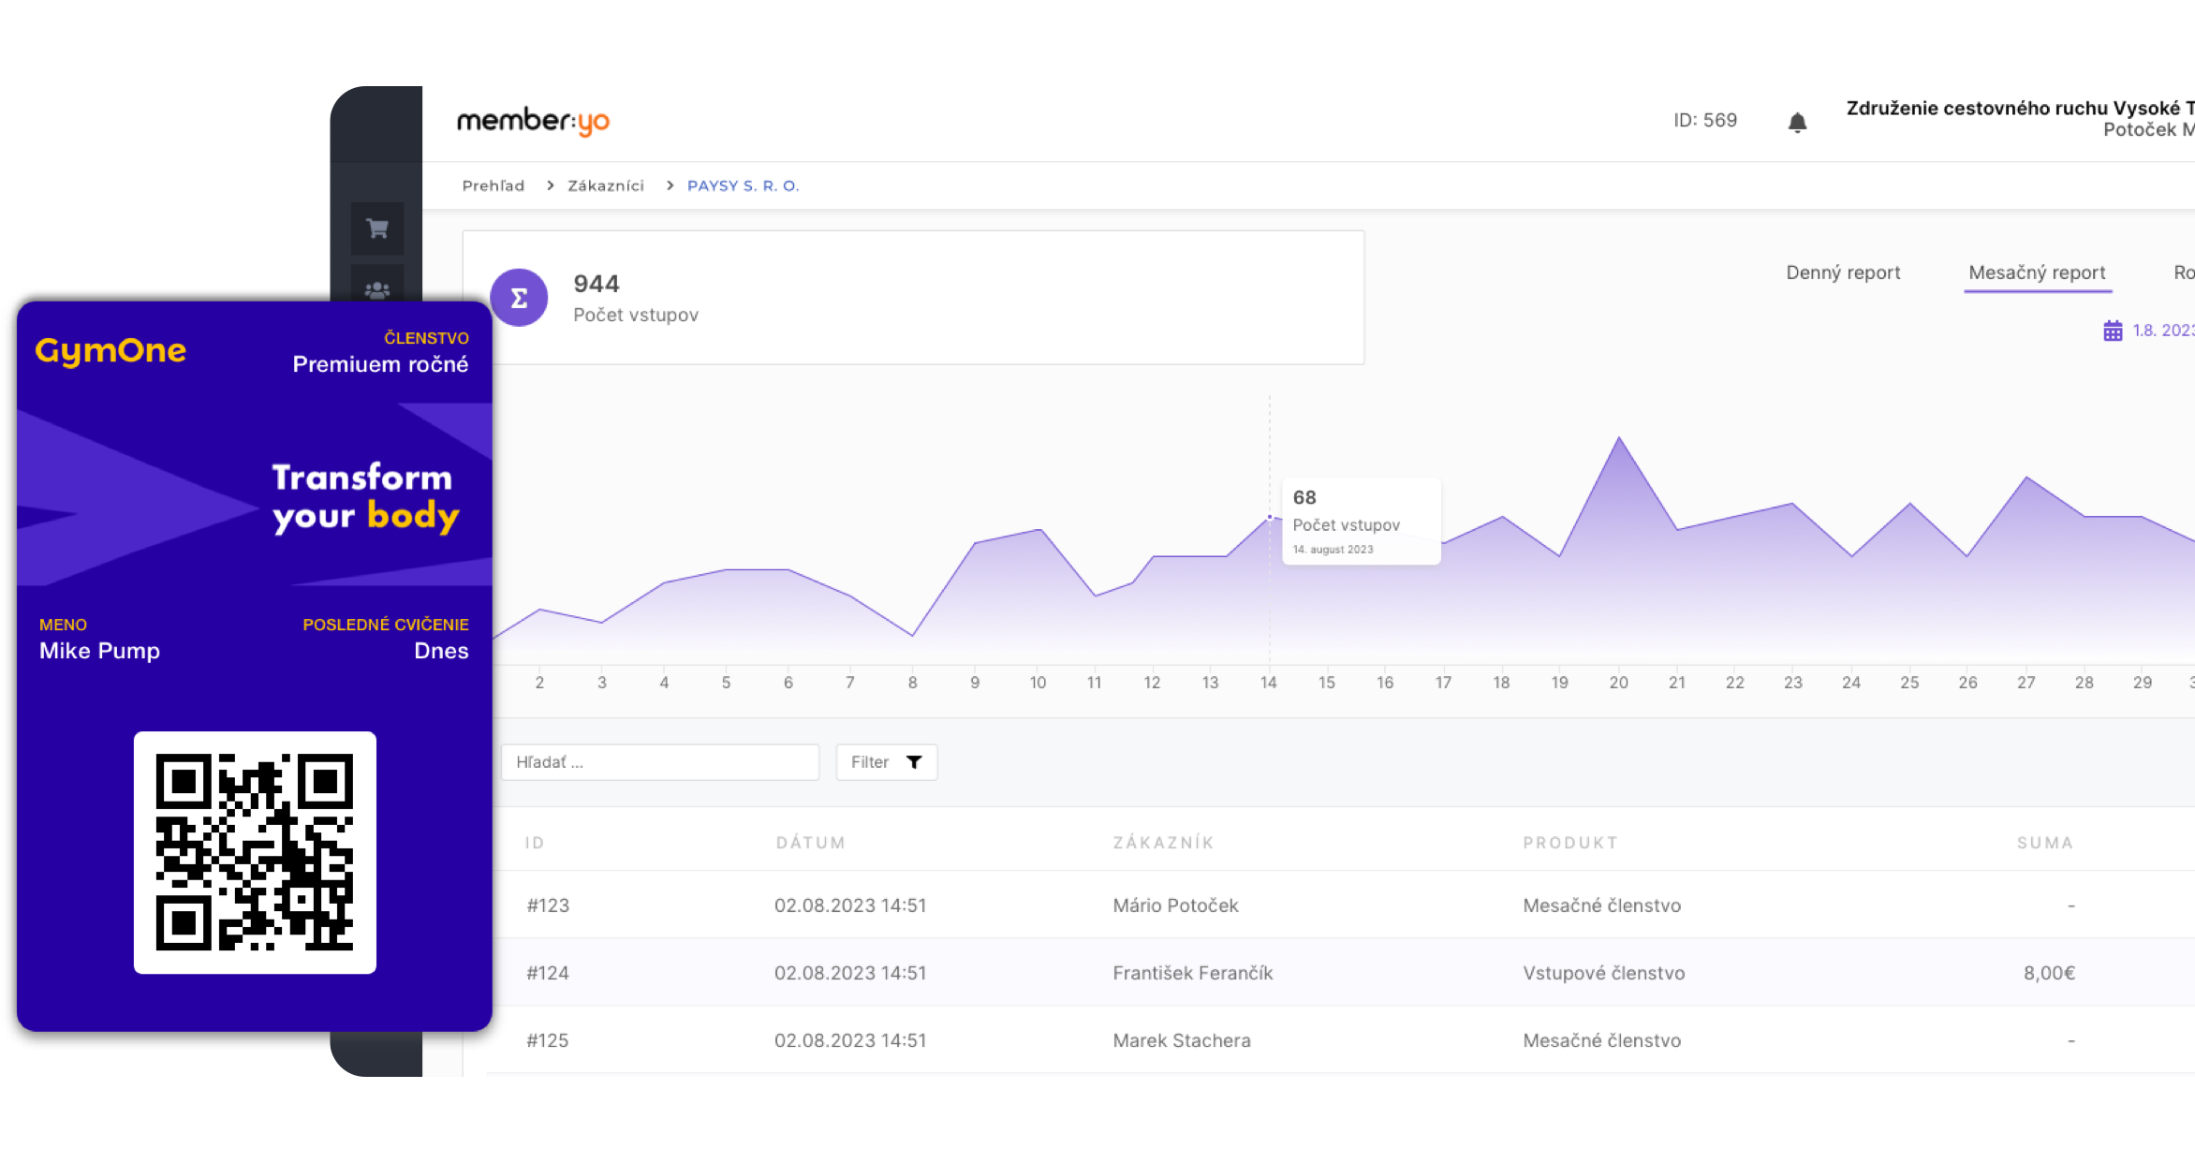
Task: Go to Prehľad breadcrumb
Action: pyautogui.click(x=494, y=185)
